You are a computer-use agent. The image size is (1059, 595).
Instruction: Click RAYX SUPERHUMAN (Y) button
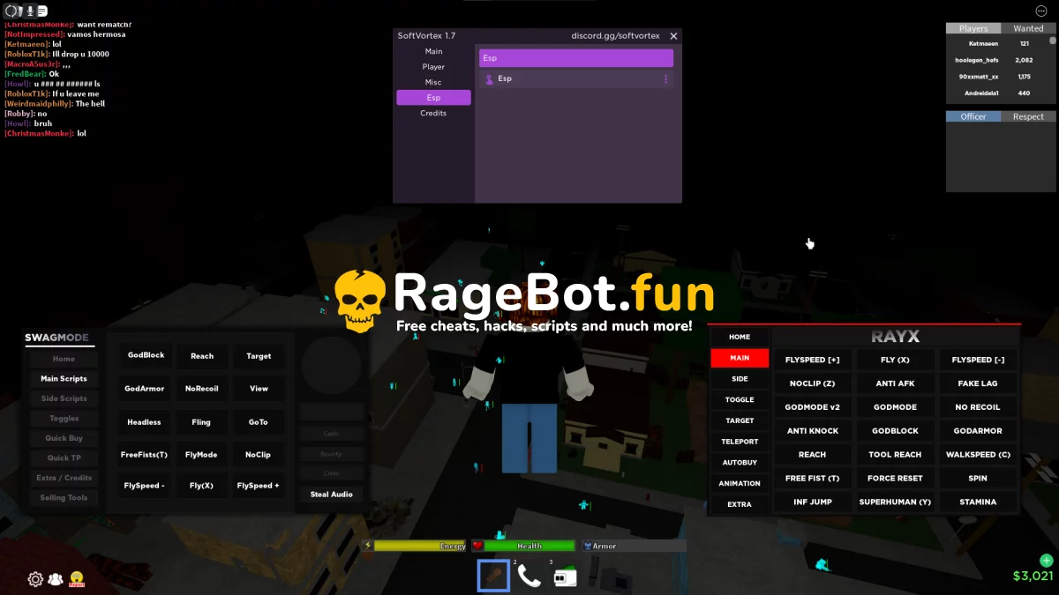pos(895,502)
